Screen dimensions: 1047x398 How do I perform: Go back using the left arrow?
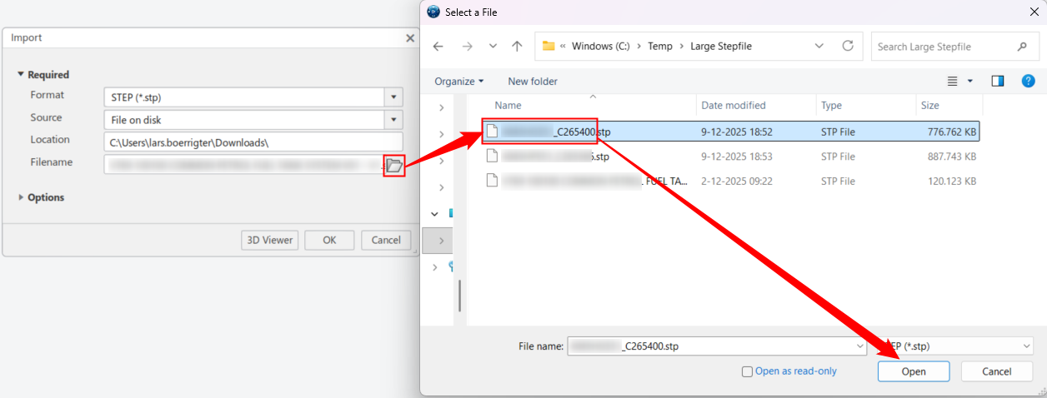click(x=438, y=47)
